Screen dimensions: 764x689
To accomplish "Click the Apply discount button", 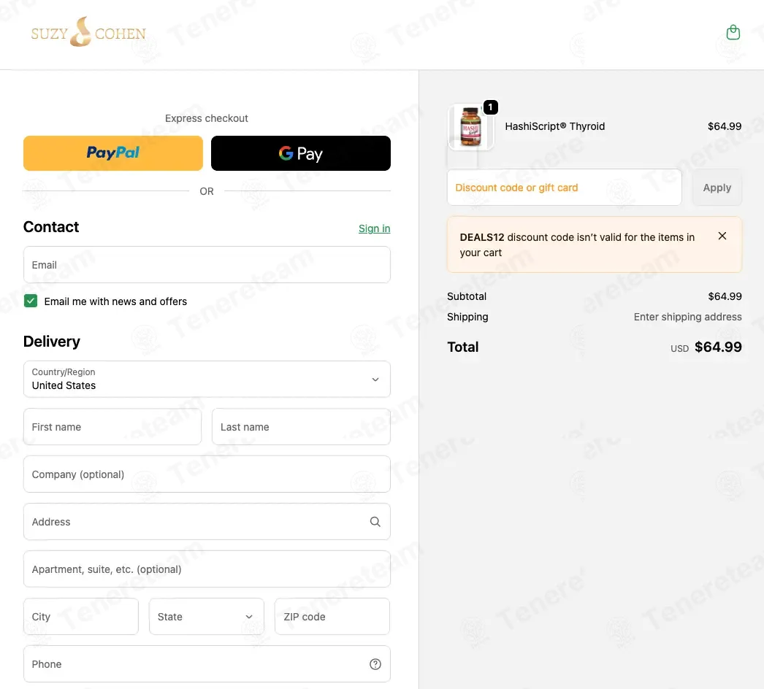I will (x=717, y=188).
